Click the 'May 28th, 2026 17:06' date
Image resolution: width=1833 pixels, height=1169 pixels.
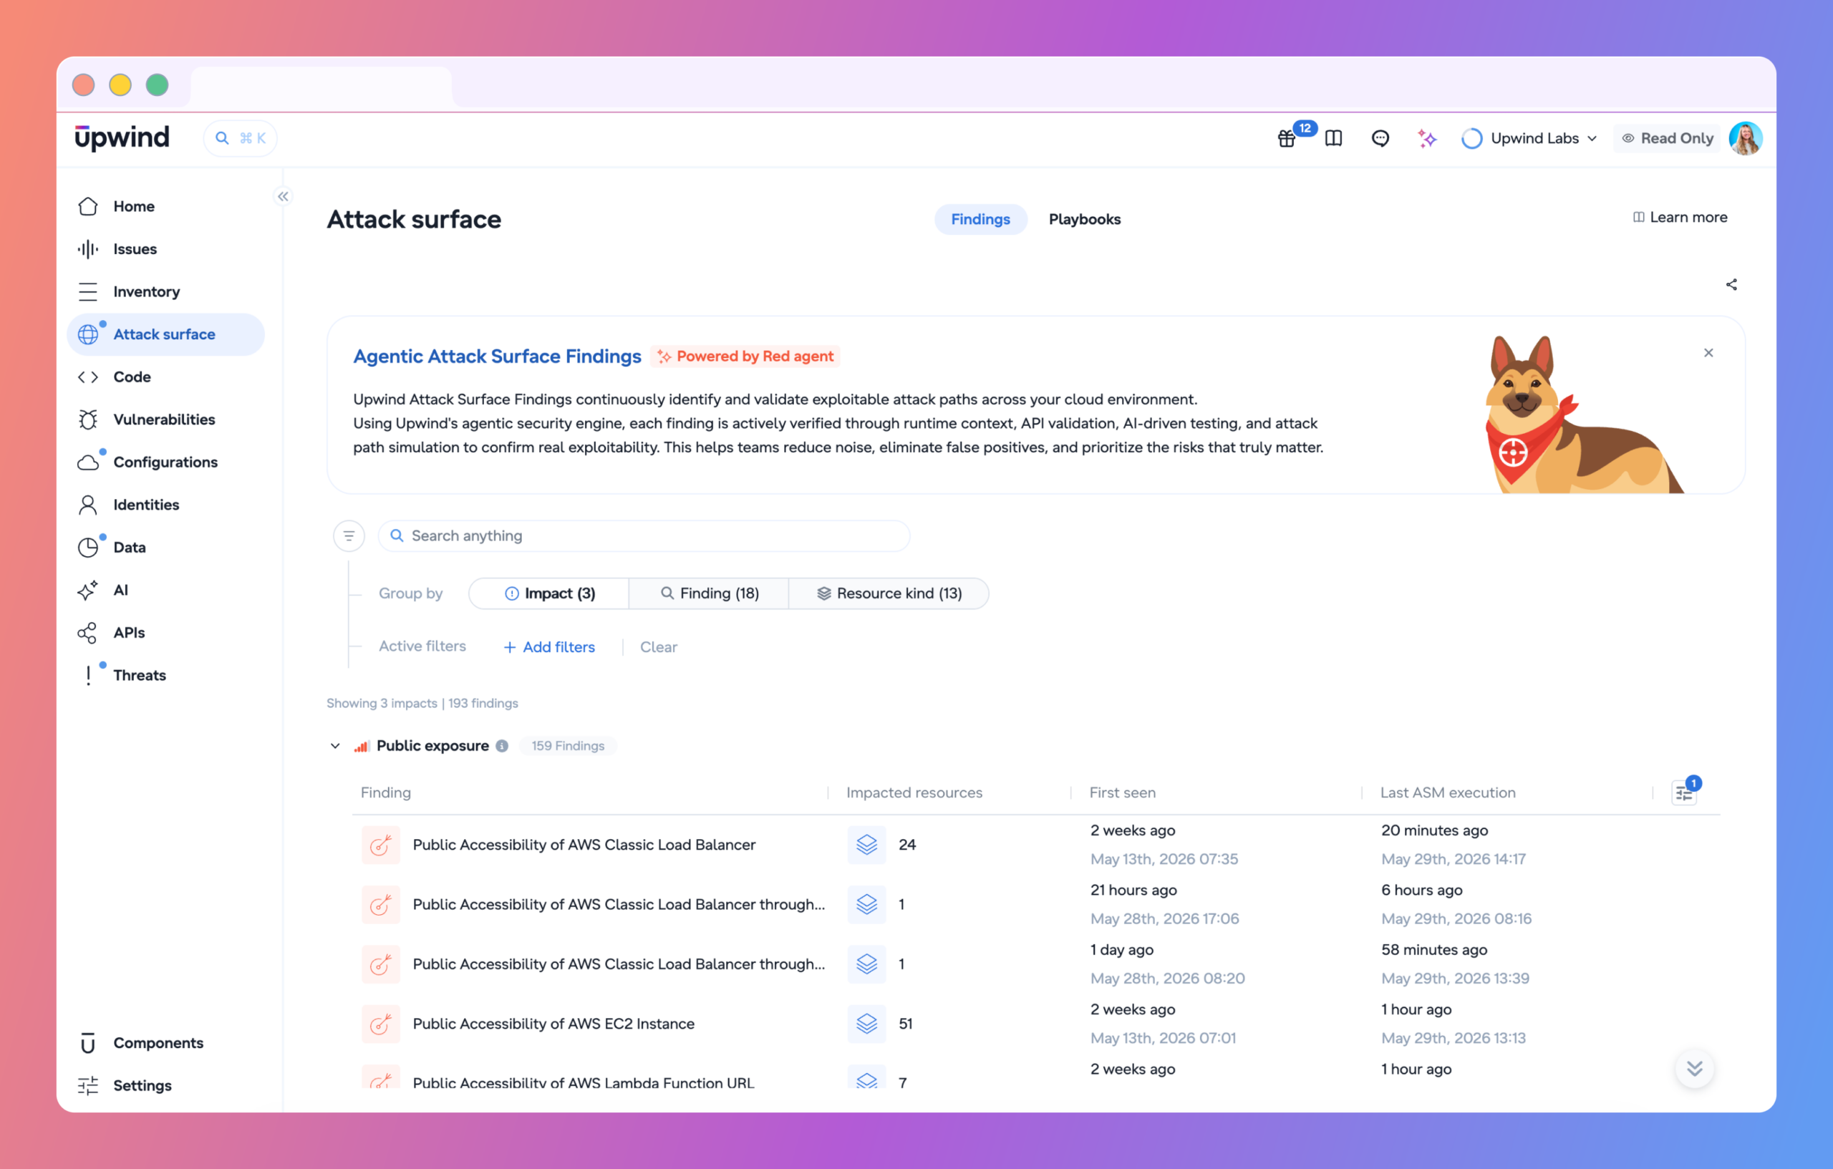coord(1165,918)
